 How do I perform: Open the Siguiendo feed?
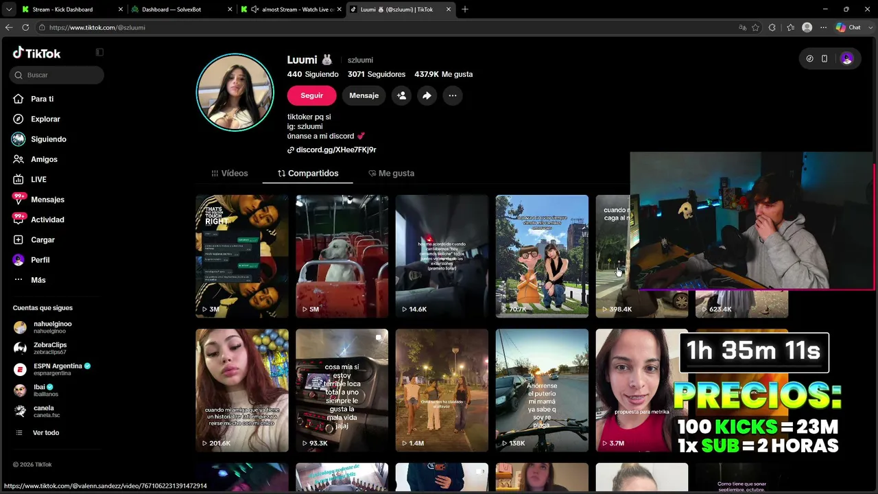[48, 139]
